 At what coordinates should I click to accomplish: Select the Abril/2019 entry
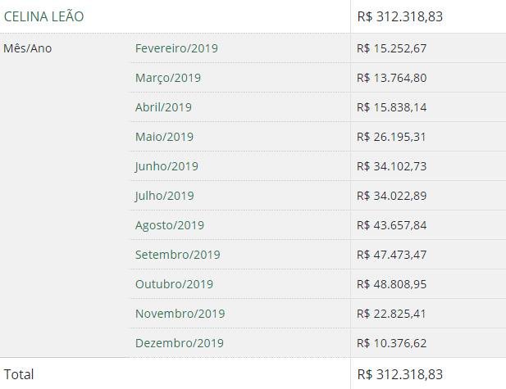coord(164,107)
